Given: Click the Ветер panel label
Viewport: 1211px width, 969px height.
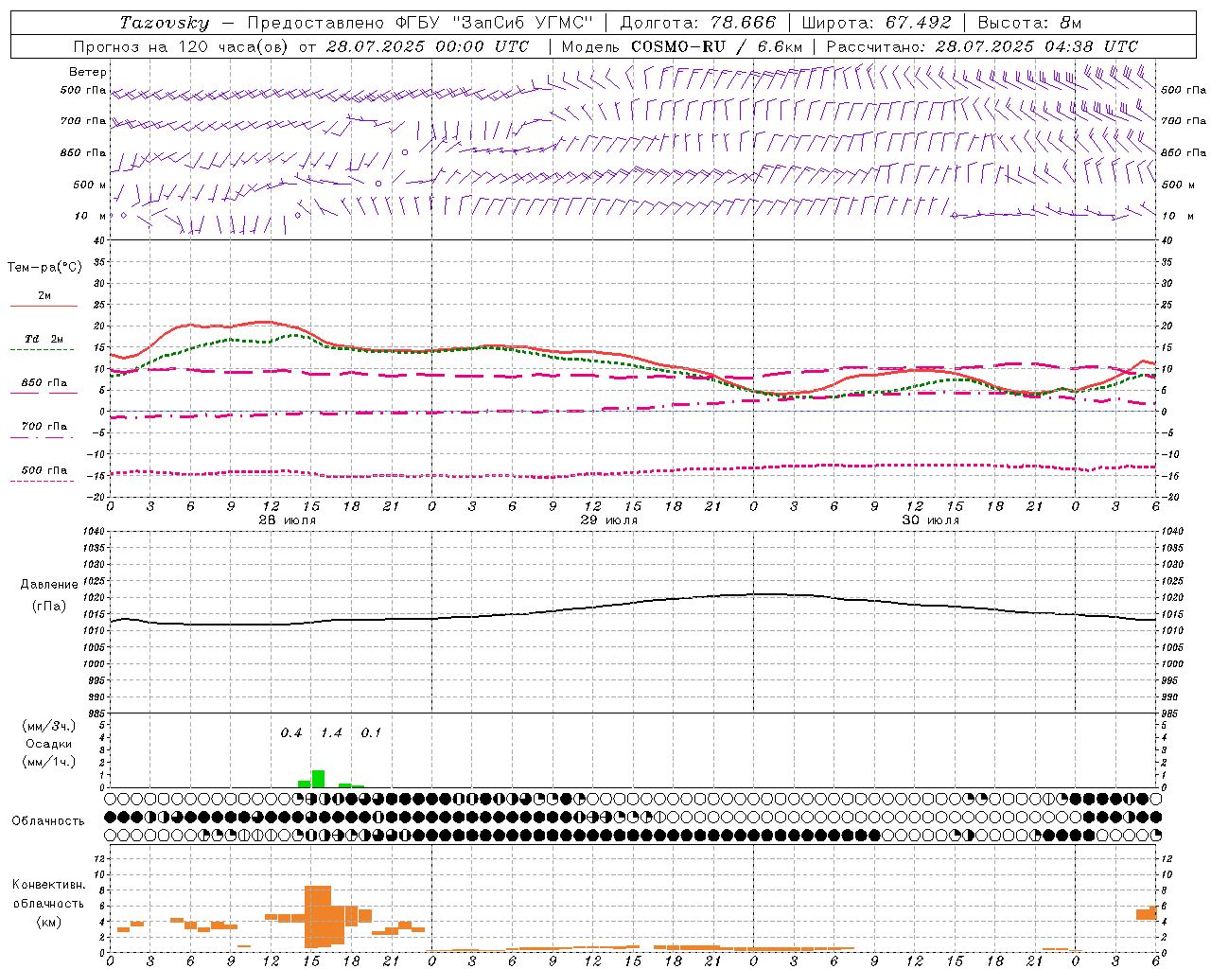Looking at the screenshot, I should point(88,72).
